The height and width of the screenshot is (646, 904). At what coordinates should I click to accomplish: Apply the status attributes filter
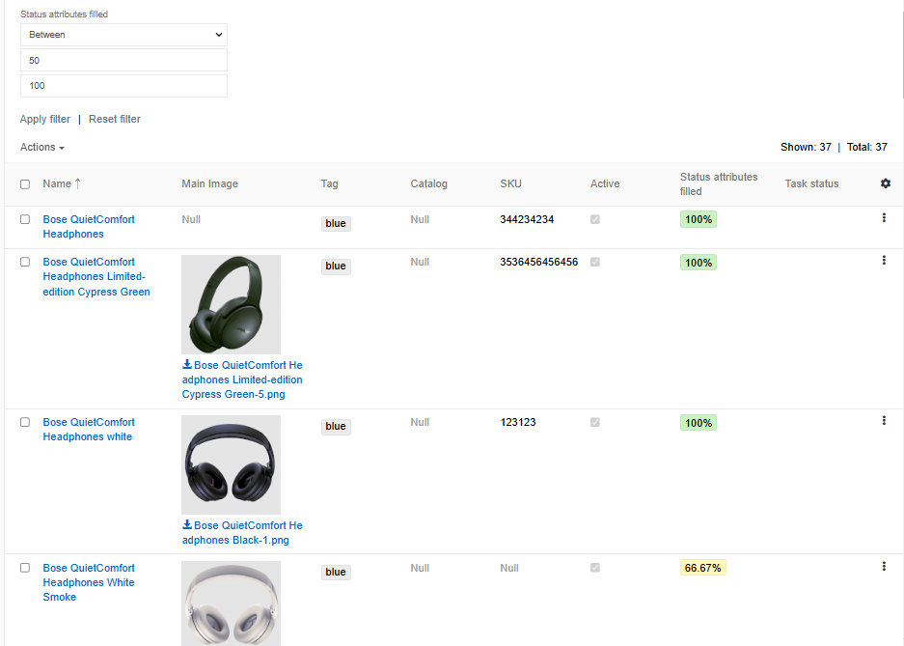pyautogui.click(x=44, y=119)
